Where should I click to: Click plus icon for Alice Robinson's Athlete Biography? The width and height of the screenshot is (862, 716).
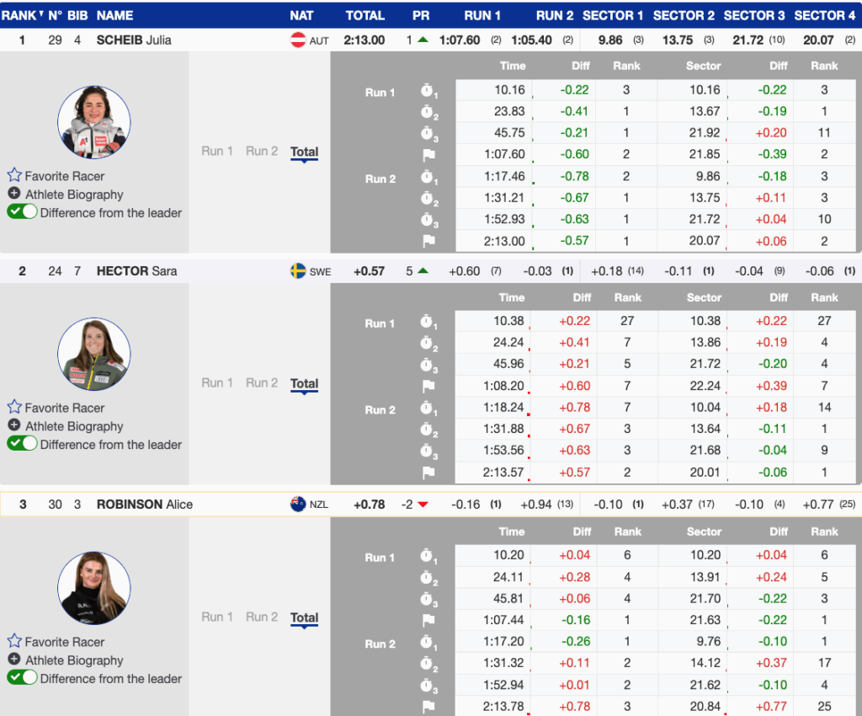(x=14, y=660)
